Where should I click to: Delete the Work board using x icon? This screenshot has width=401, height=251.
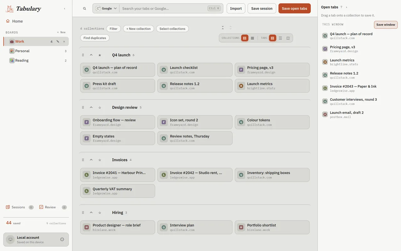tap(64, 41)
